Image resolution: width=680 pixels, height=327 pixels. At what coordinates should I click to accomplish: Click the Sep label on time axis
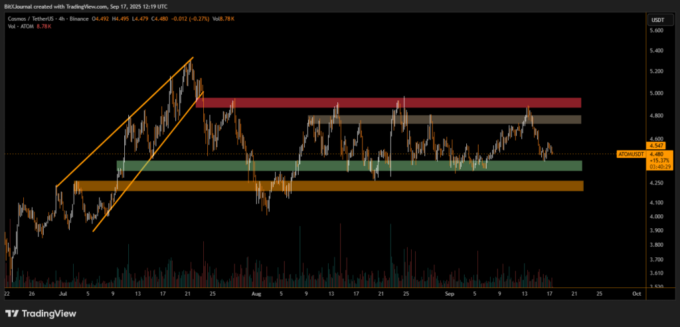(450, 292)
